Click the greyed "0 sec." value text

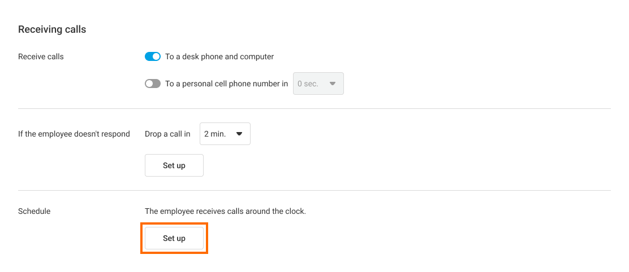tap(308, 84)
